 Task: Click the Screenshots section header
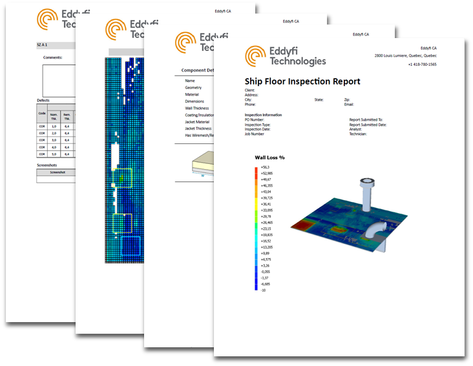[x=50, y=165]
